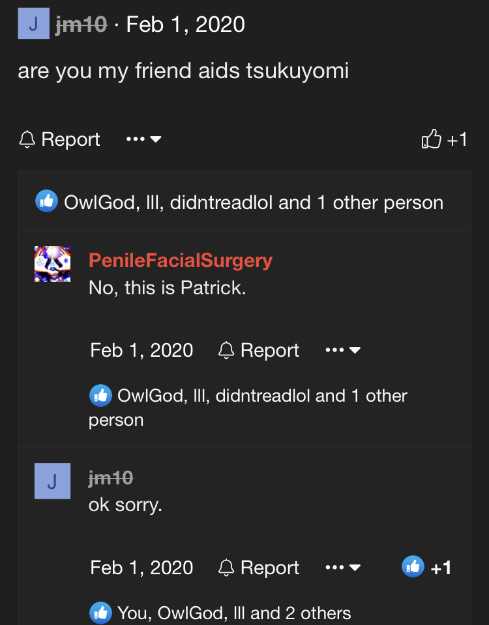The width and height of the screenshot is (489, 625).
Task: Expand the three-dots menu on the top post
Action: point(143,139)
